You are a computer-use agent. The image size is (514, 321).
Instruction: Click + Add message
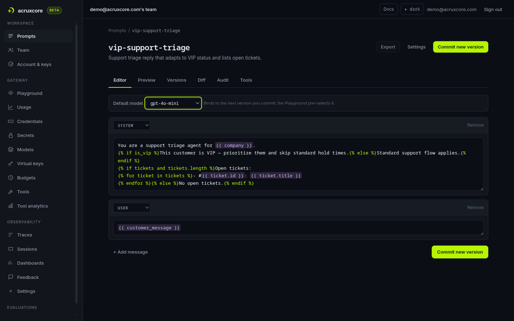point(131,252)
